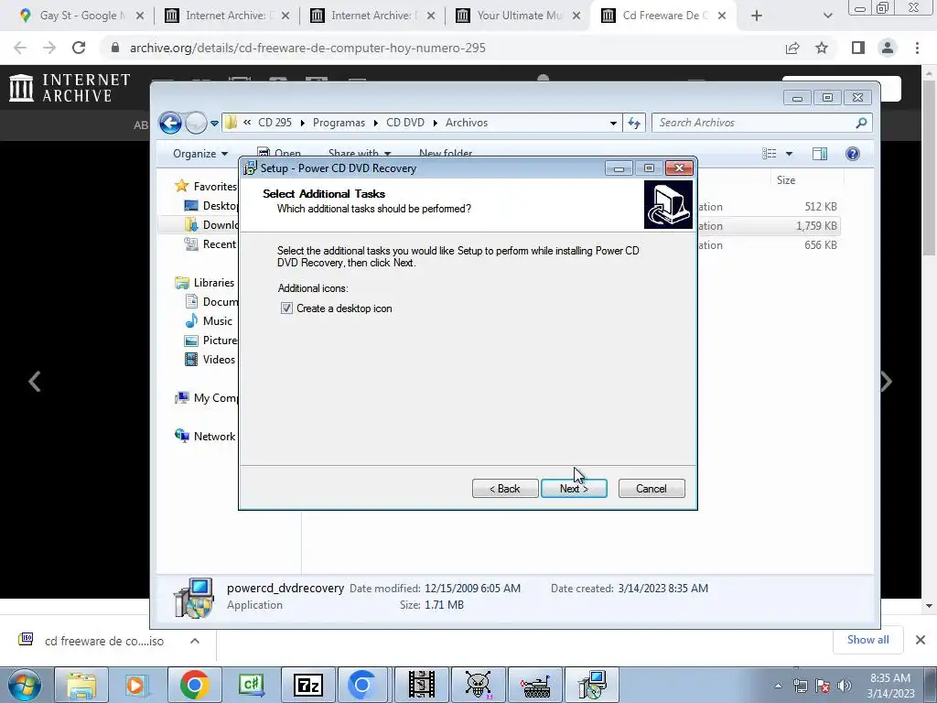Screen dimensions: 937x703
Task: Click volume speaker tray icon
Action: pyautogui.click(x=845, y=686)
